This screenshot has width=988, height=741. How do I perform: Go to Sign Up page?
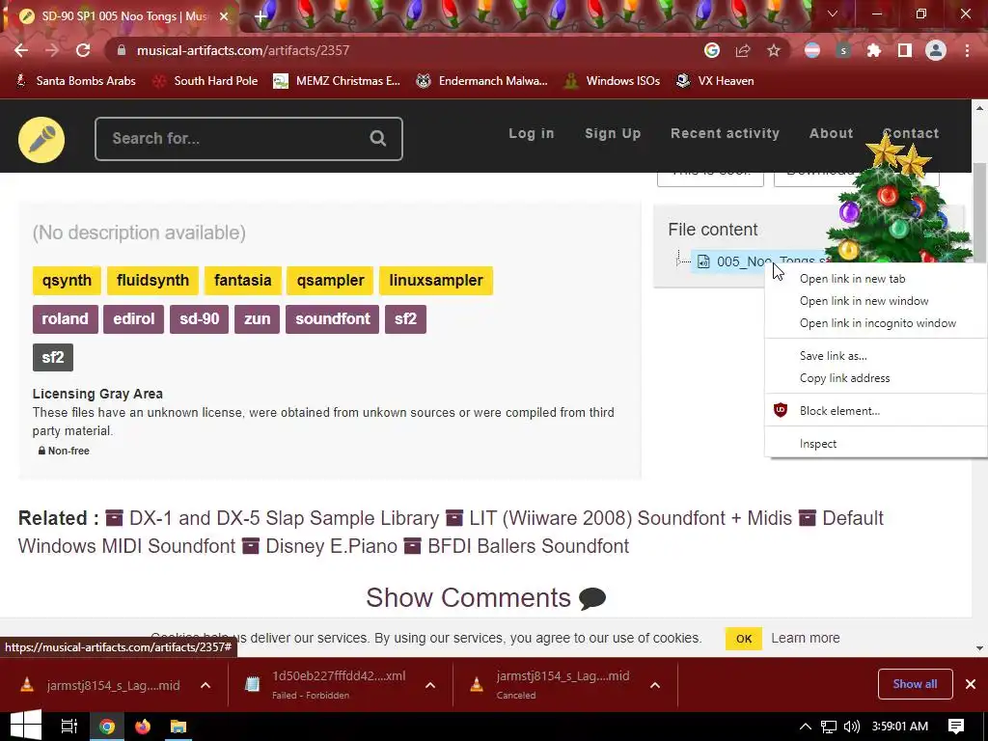pyautogui.click(x=613, y=133)
